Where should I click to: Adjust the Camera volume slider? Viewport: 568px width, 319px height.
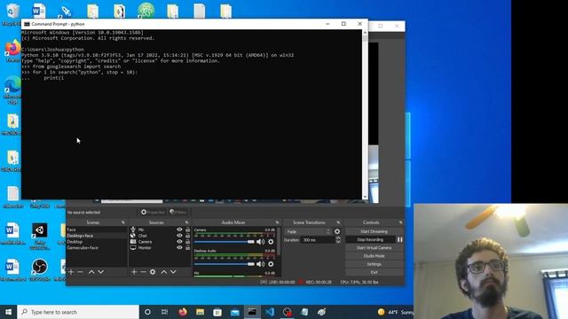(x=225, y=242)
